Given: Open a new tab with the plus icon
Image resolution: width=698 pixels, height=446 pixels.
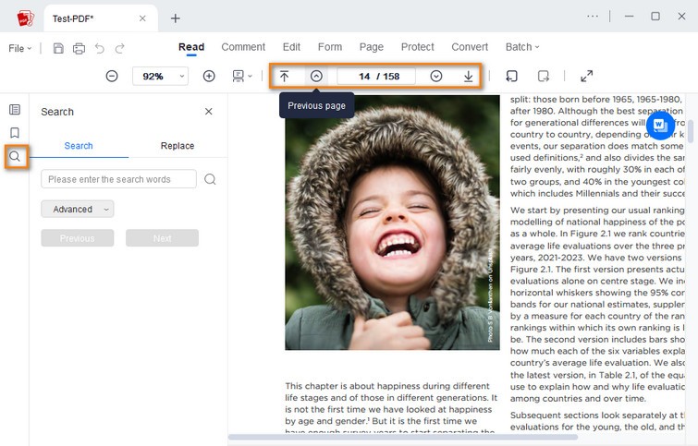Looking at the screenshot, I should pos(176,18).
